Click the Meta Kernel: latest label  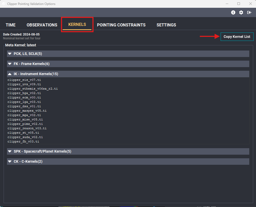point(20,45)
